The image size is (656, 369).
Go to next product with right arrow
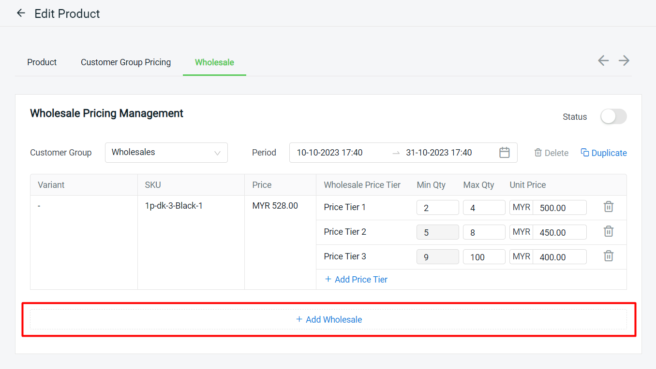[624, 60]
